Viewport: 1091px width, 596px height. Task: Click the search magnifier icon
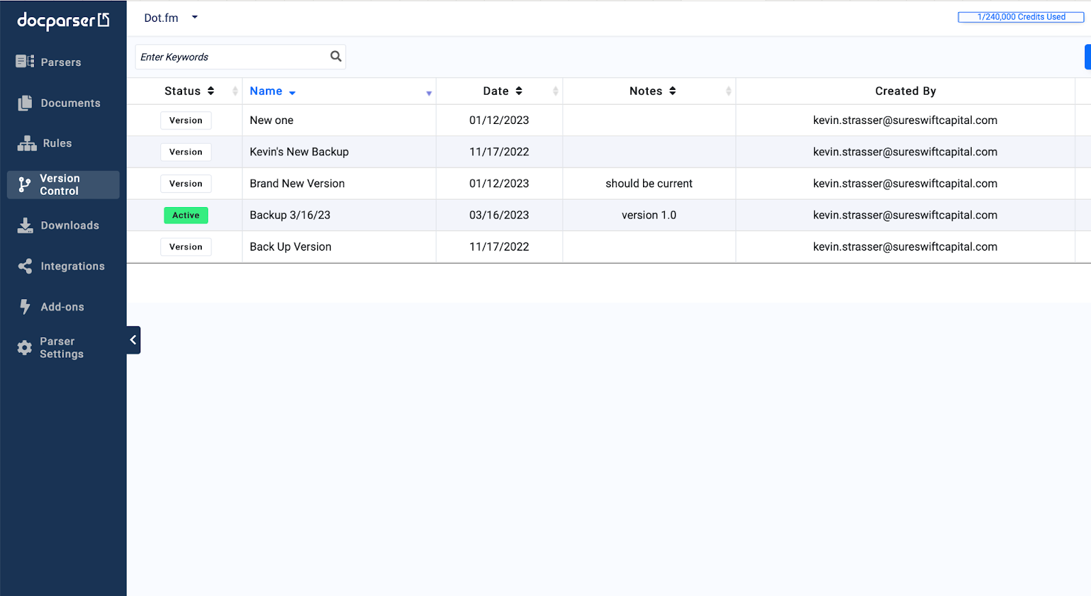[335, 57]
